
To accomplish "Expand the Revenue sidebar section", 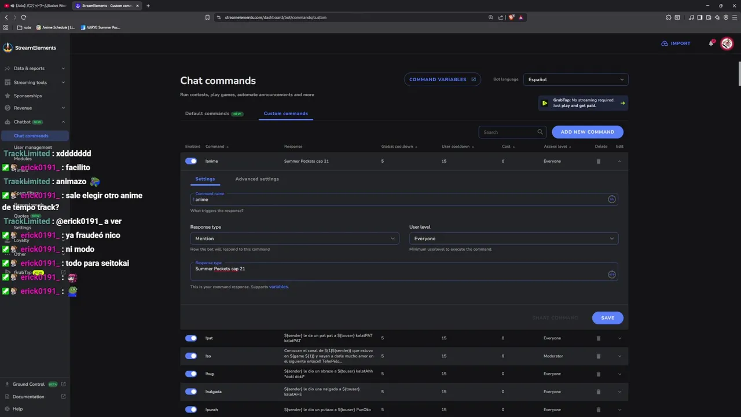I will (35, 108).
